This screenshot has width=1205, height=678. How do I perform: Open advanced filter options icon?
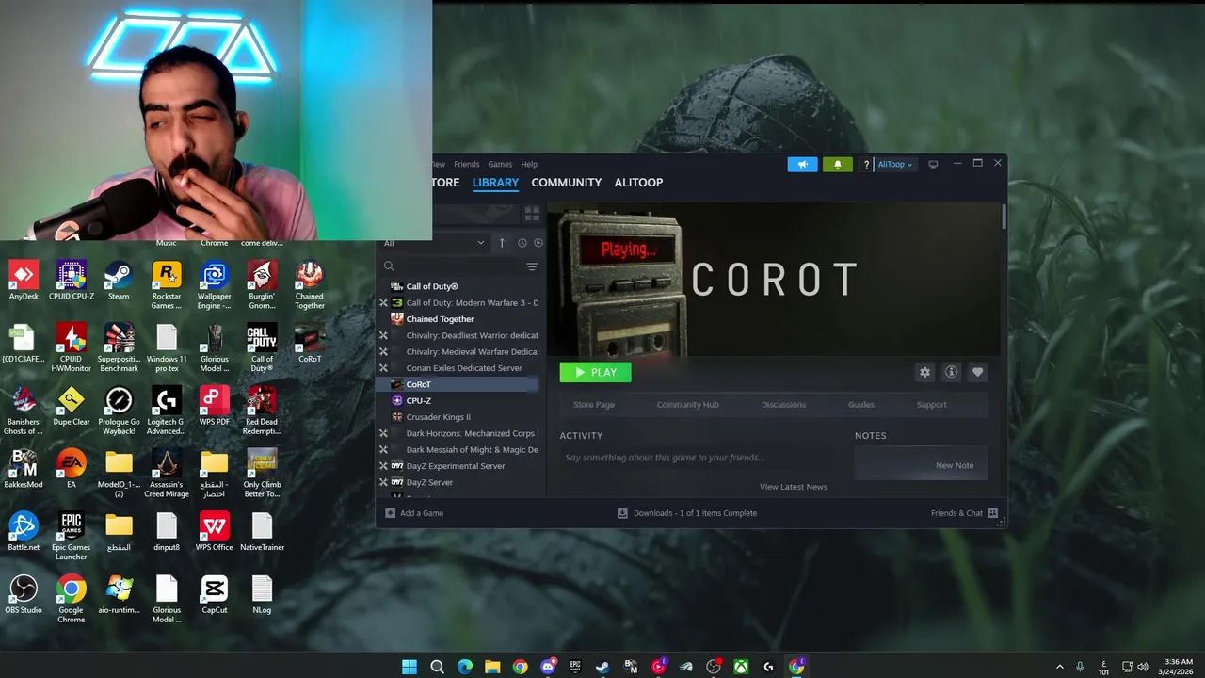[x=532, y=266]
